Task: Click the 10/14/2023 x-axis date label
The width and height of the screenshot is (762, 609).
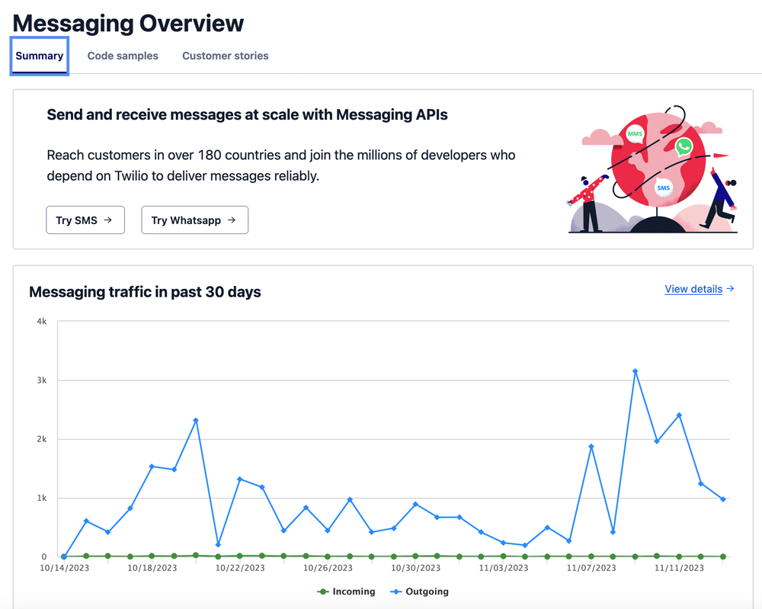Action: coord(65,568)
